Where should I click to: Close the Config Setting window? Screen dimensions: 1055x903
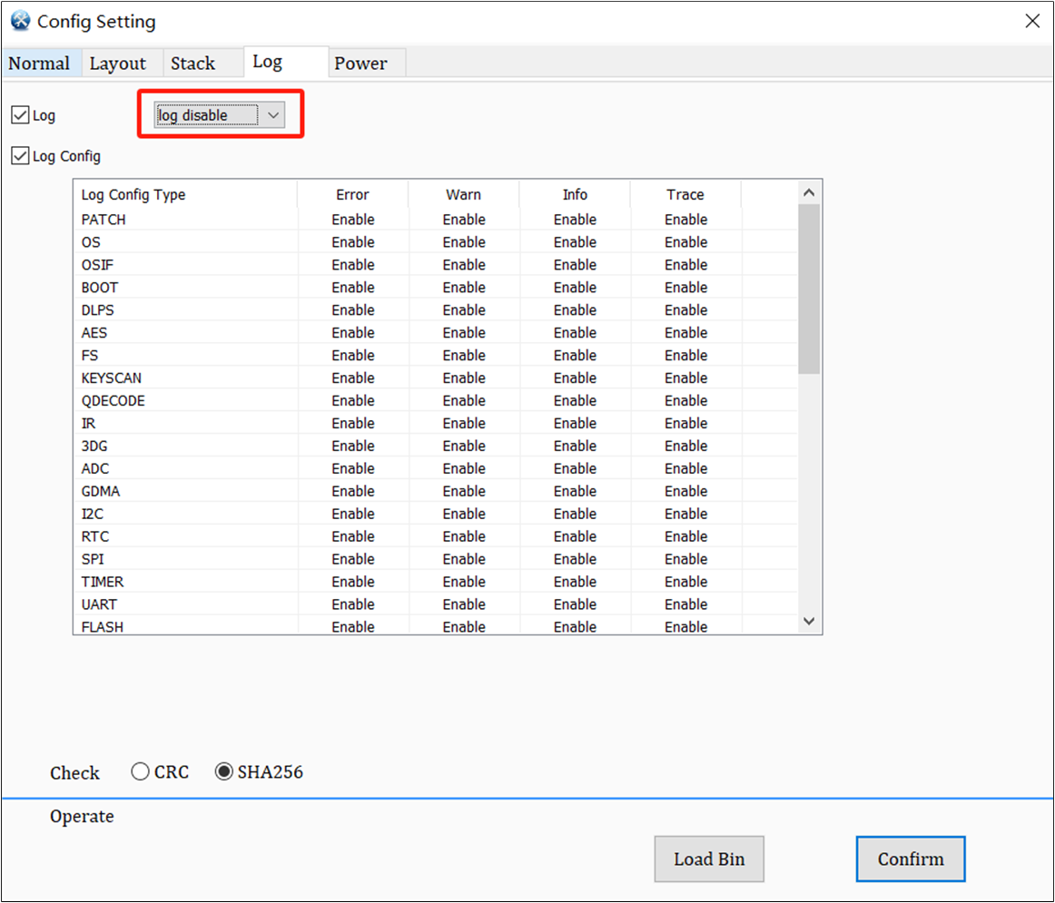pos(1032,21)
